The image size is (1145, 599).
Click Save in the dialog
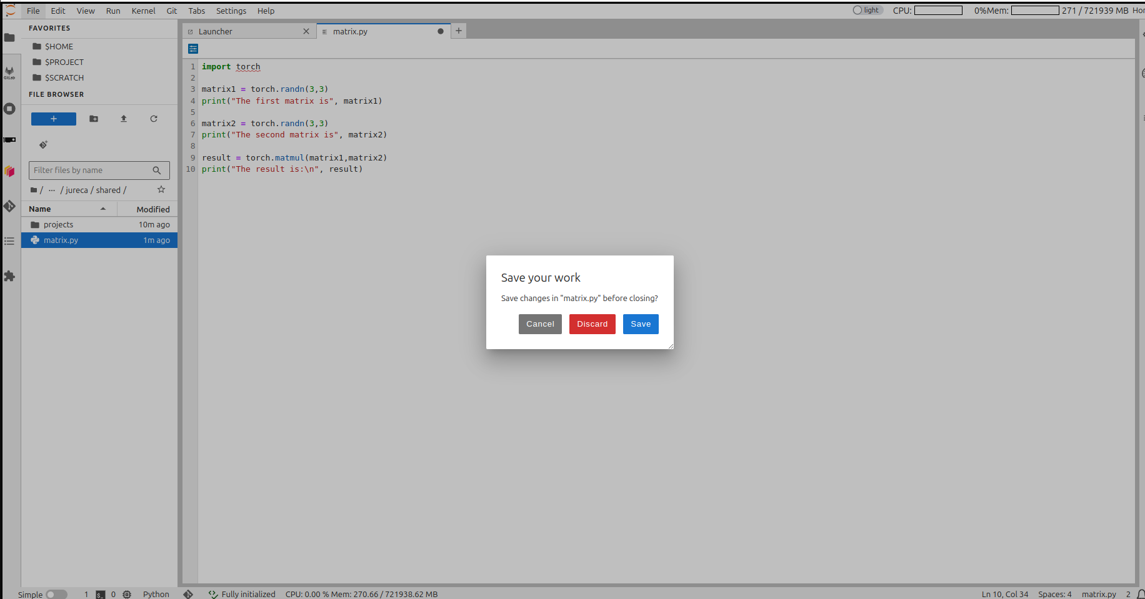[640, 324]
